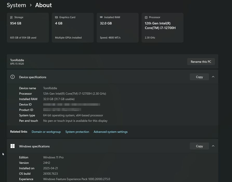Click the 2.30 GHz text in Processor card
The height and width of the screenshot is (182, 232).
150,38
